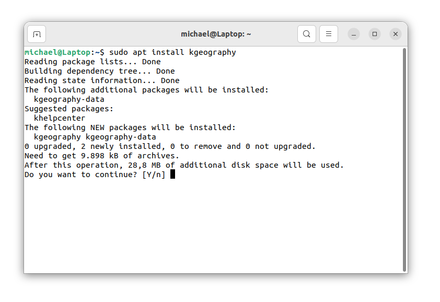440x302 pixels.
Task: Click the 'Need to get 9.898 kB' line
Action: [x=102, y=156]
